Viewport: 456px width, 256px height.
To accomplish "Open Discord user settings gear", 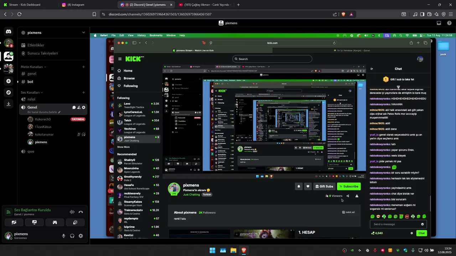I will [81, 236].
